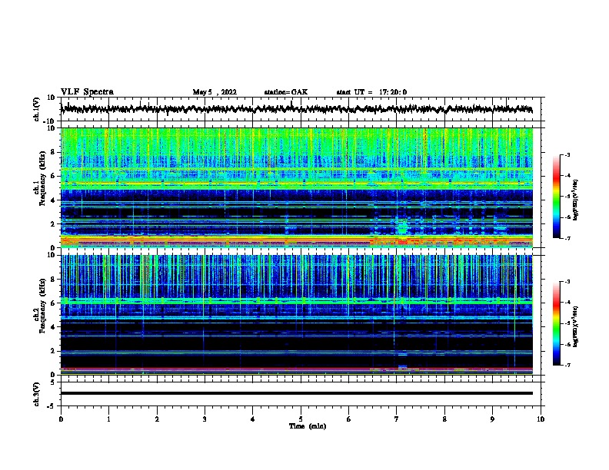Click time axis tick label "10"

coord(541,419)
